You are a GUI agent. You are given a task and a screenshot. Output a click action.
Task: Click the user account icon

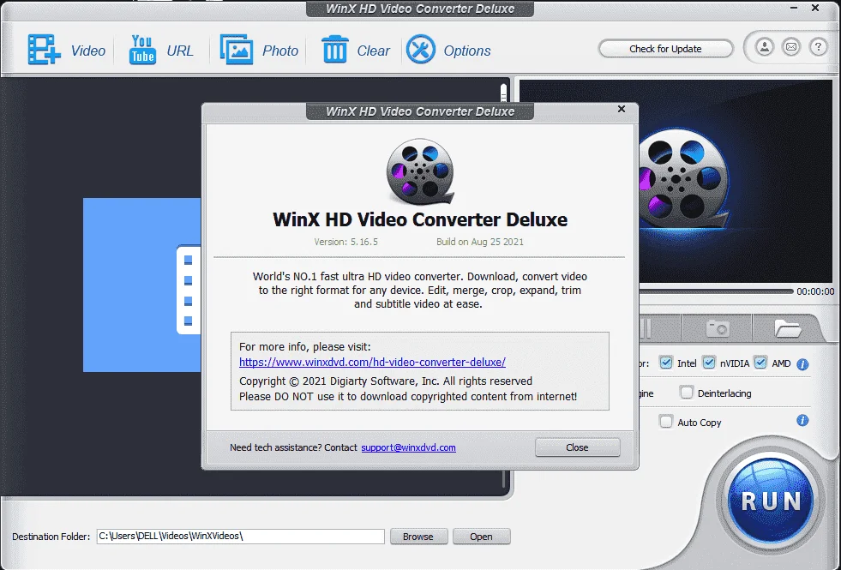765,47
